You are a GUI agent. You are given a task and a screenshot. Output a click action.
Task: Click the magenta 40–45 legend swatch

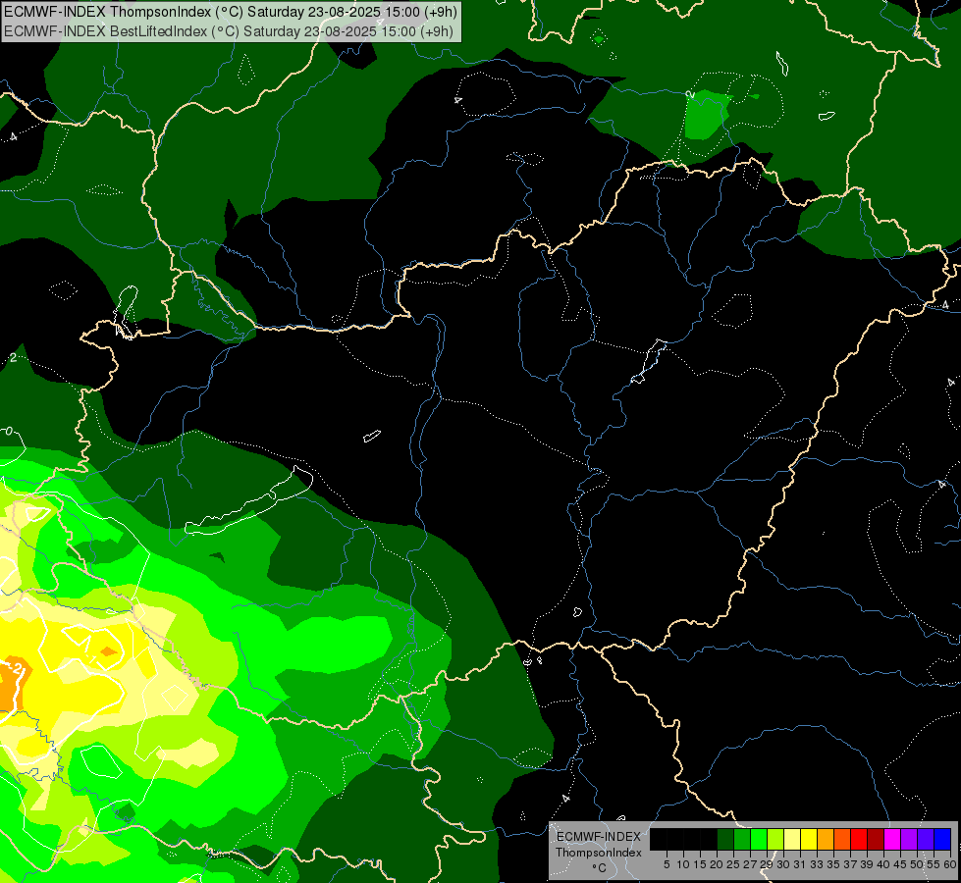point(892,839)
